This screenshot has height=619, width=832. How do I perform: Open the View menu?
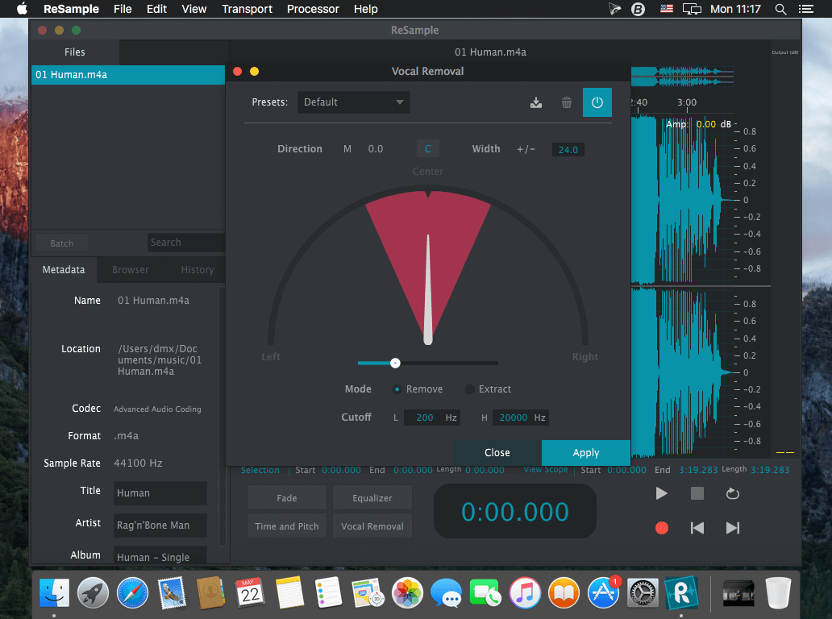coord(194,9)
